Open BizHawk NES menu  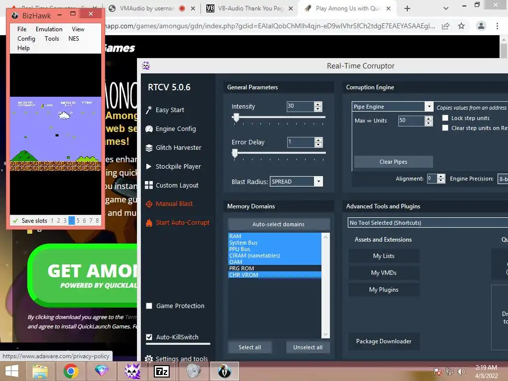73,39
